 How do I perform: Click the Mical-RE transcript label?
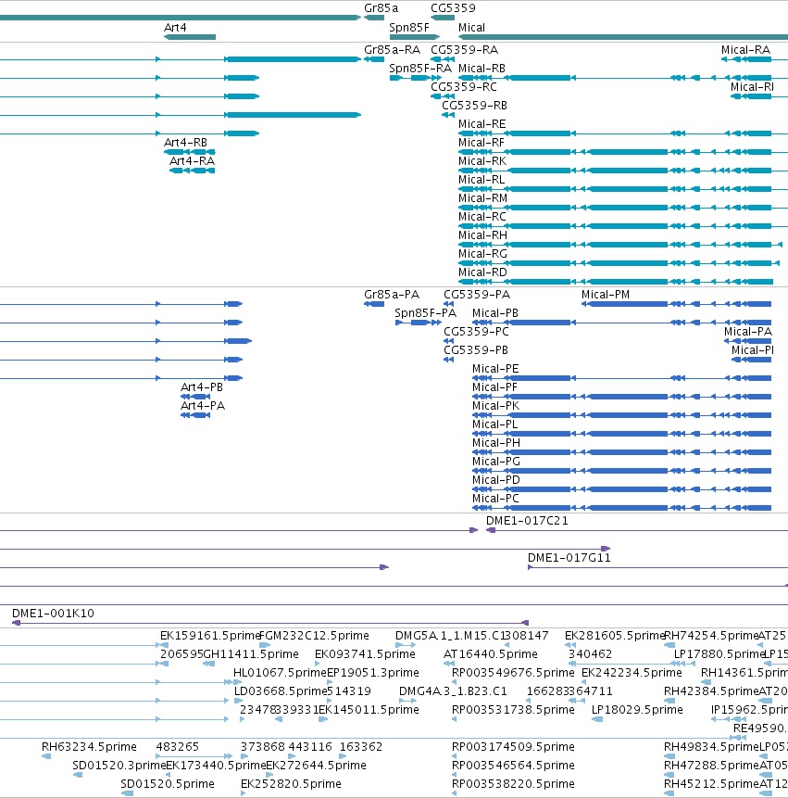click(482, 124)
